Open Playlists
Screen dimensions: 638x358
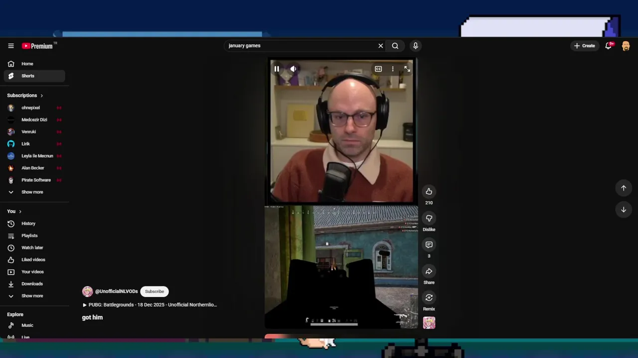coord(34,236)
